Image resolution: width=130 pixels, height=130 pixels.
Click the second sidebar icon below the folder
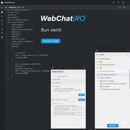tap(2, 16)
